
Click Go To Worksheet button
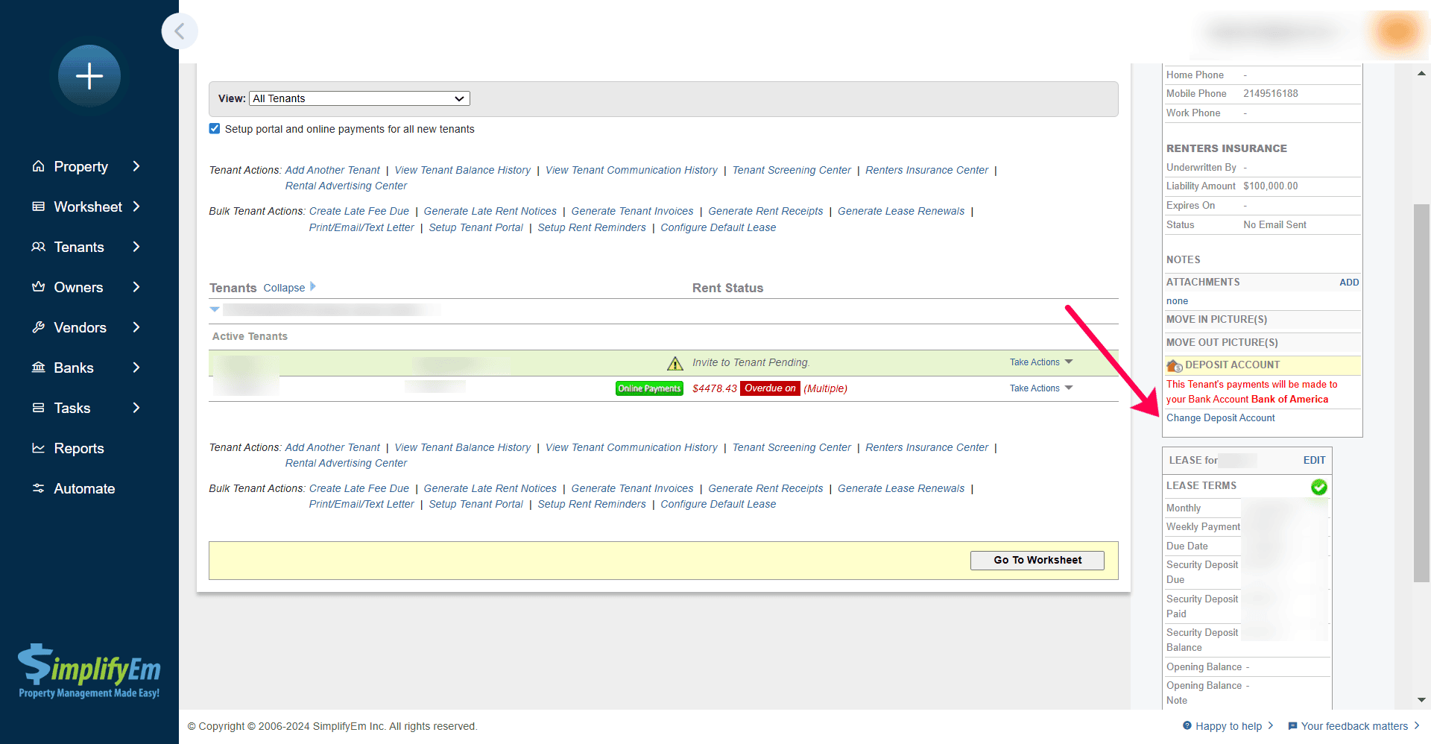point(1037,560)
